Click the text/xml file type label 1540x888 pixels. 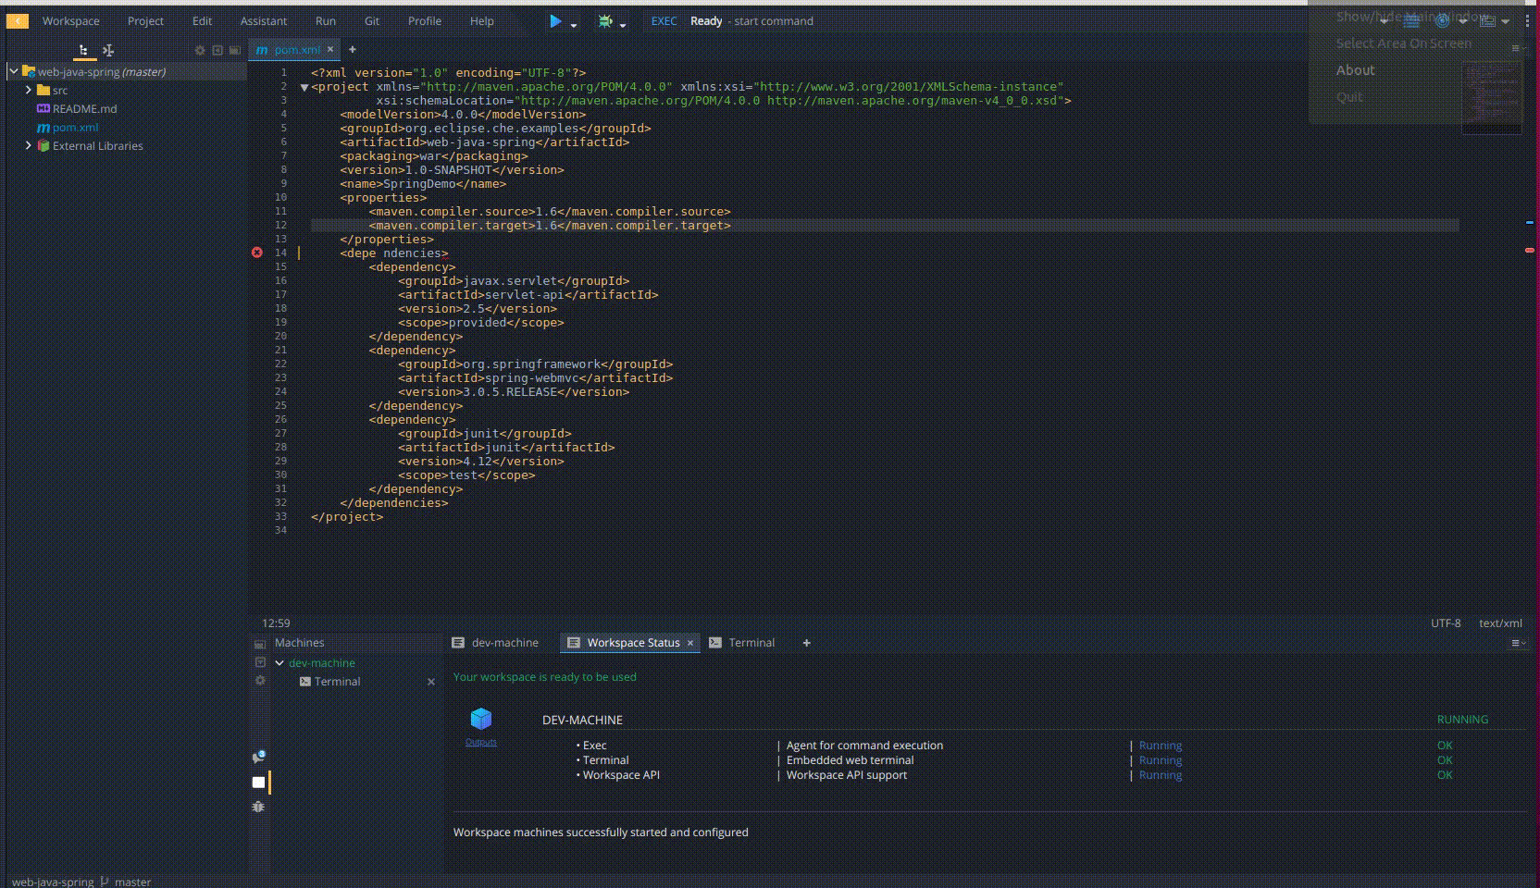[1500, 623]
